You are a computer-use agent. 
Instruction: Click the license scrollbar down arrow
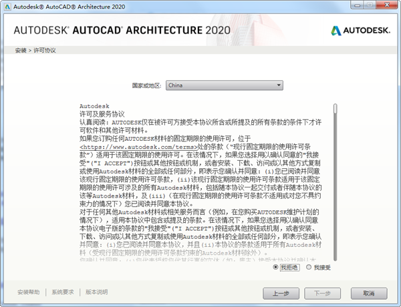click(x=335, y=260)
